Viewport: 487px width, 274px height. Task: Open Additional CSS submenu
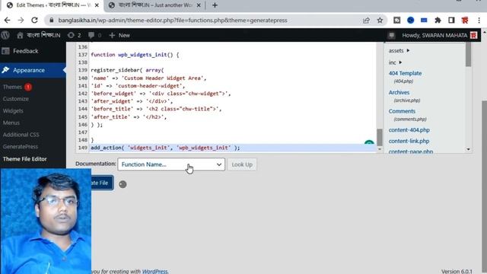[x=21, y=135]
